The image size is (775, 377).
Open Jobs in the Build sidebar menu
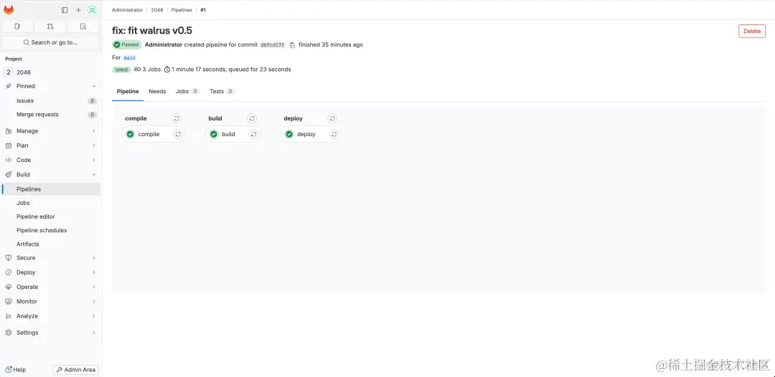pos(50,203)
